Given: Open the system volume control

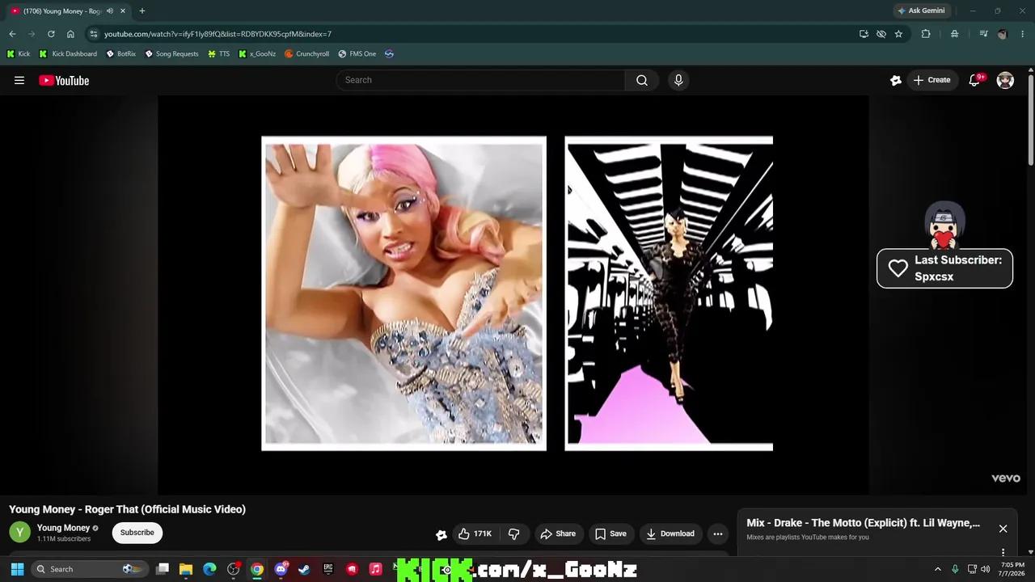Looking at the screenshot, I should pyautogui.click(x=985, y=569).
